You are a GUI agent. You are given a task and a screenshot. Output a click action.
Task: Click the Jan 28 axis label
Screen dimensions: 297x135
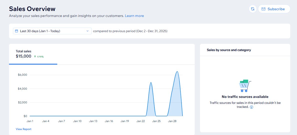coord(172,121)
